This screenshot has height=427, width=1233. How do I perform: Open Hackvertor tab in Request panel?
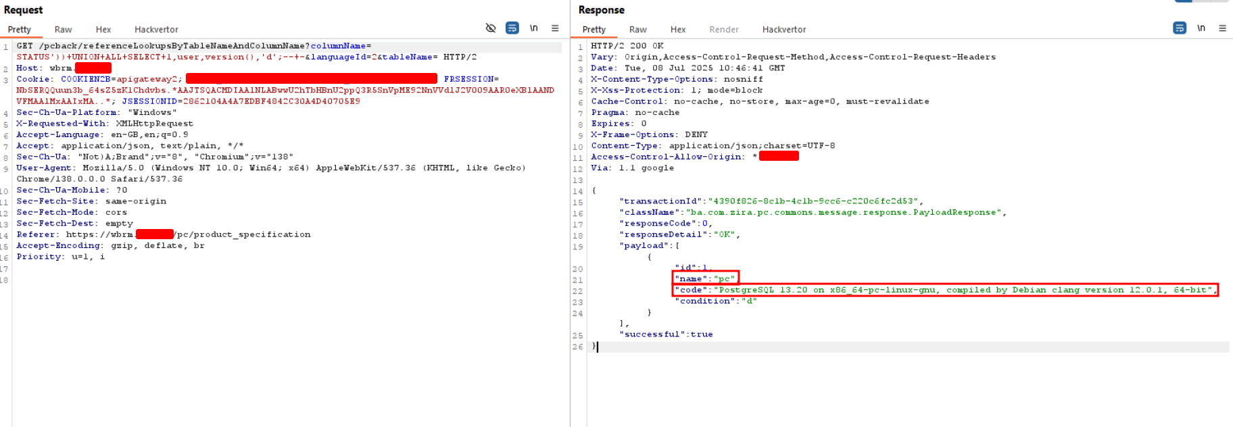156,30
